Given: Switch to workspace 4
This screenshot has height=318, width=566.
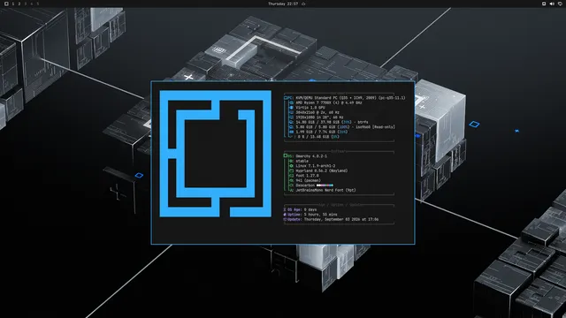Looking at the screenshot, I should tap(32, 4).
